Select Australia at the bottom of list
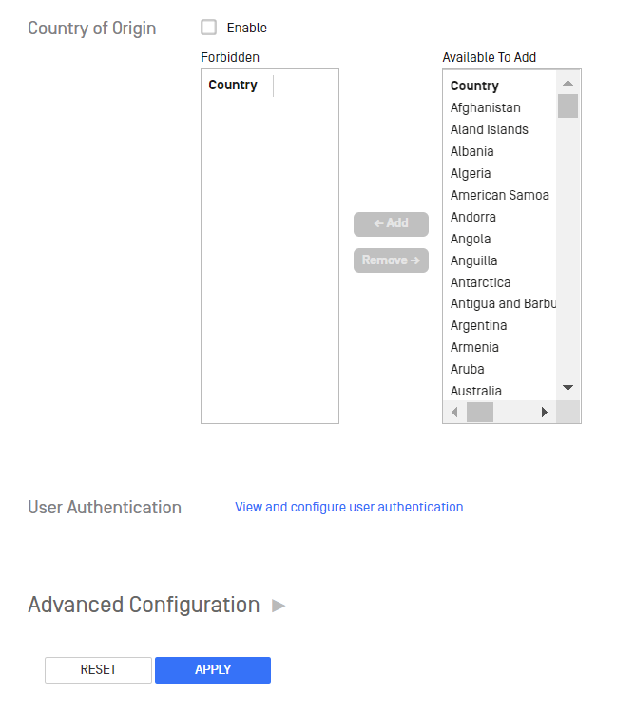This screenshot has width=635, height=713. (476, 391)
